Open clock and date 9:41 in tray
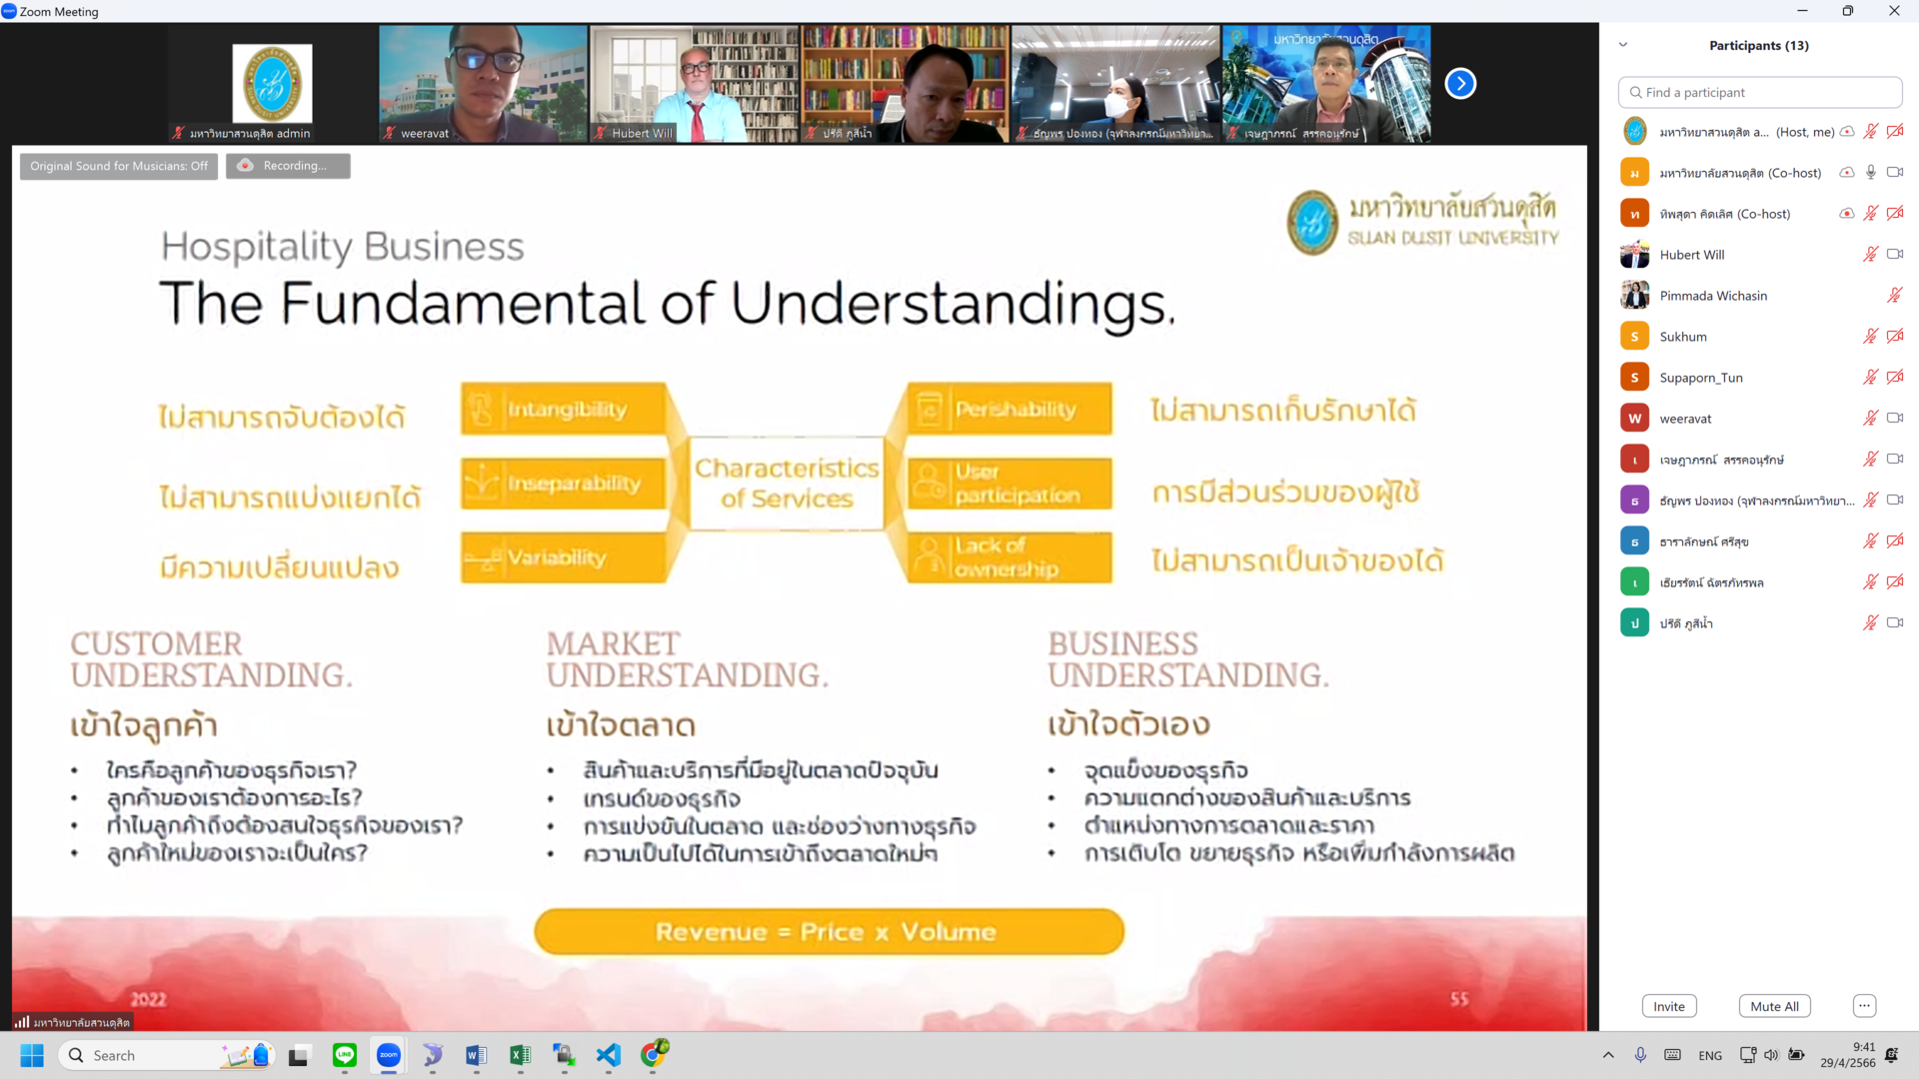Screen dimensions: 1919x1079 [1847, 1055]
